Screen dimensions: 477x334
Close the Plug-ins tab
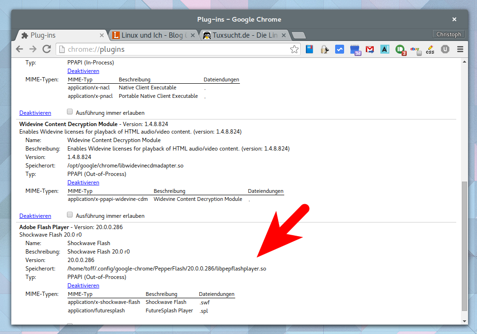coord(102,35)
